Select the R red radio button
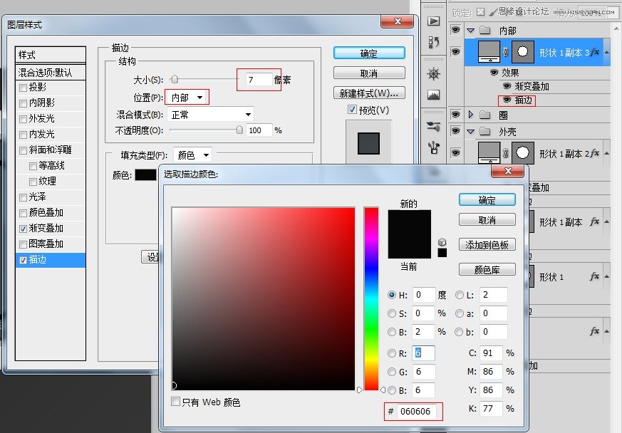Image resolution: width=622 pixels, height=433 pixels. coord(392,353)
